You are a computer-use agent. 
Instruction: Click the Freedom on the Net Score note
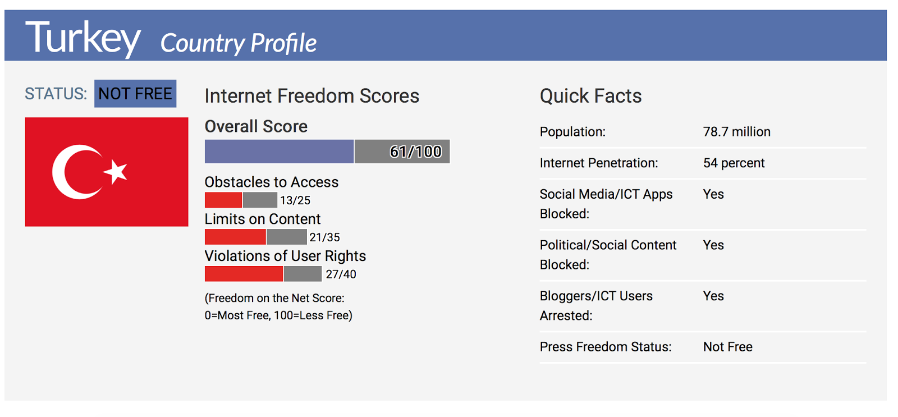pyautogui.click(x=278, y=306)
